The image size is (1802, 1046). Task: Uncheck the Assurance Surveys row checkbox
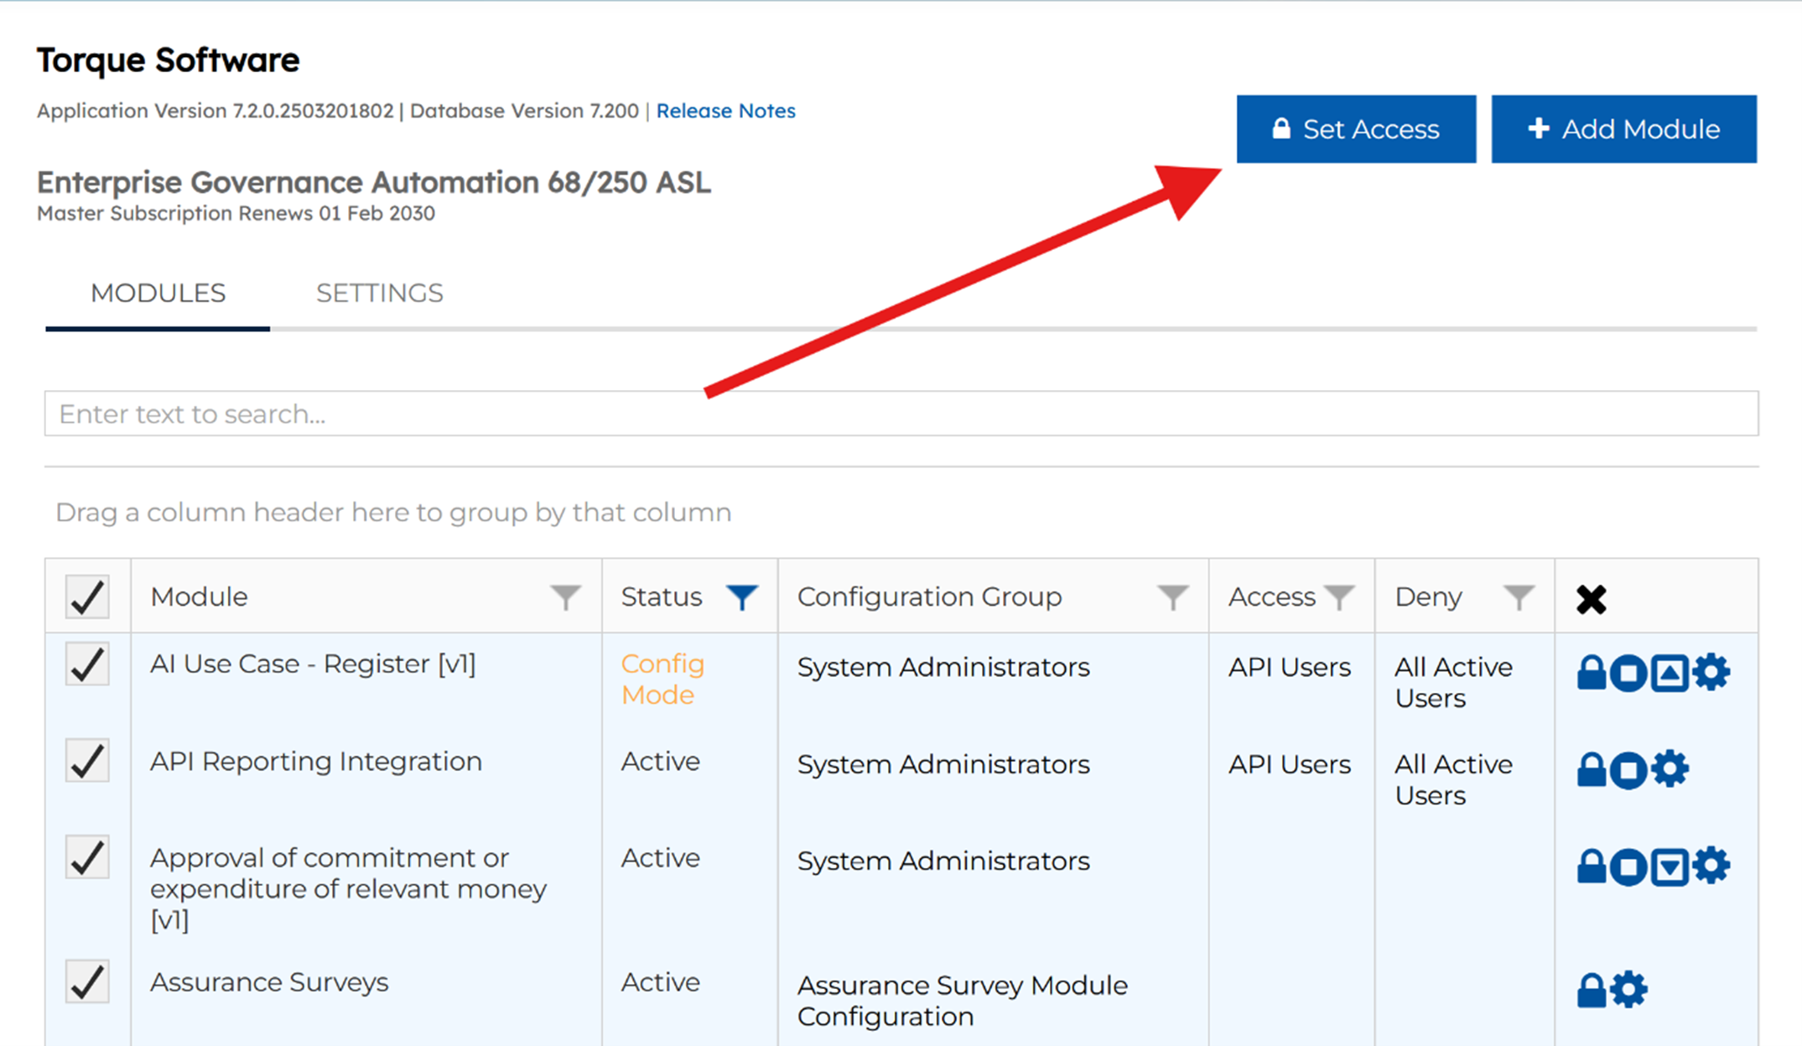tap(87, 981)
